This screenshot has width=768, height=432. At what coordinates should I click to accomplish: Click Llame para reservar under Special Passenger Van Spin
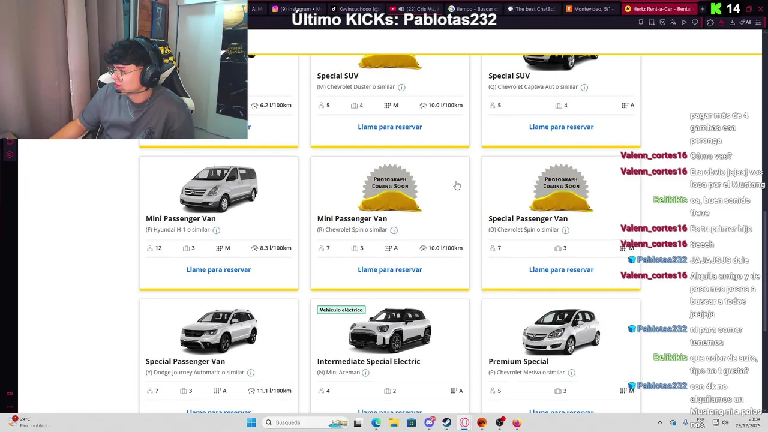(561, 269)
